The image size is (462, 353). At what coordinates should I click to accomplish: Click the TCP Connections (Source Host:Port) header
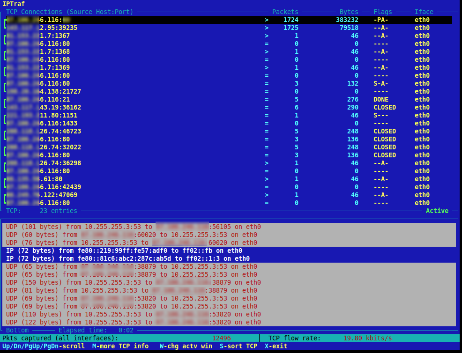click(x=69, y=12)
